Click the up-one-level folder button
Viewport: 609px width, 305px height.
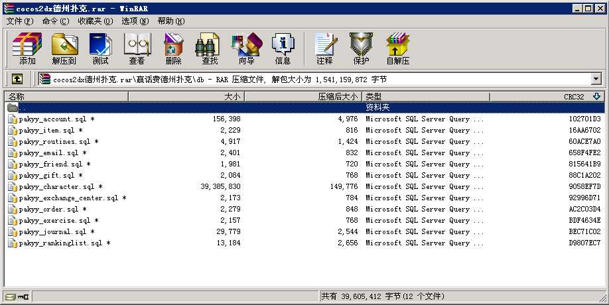pyautogui.click(x=17, y=79)
